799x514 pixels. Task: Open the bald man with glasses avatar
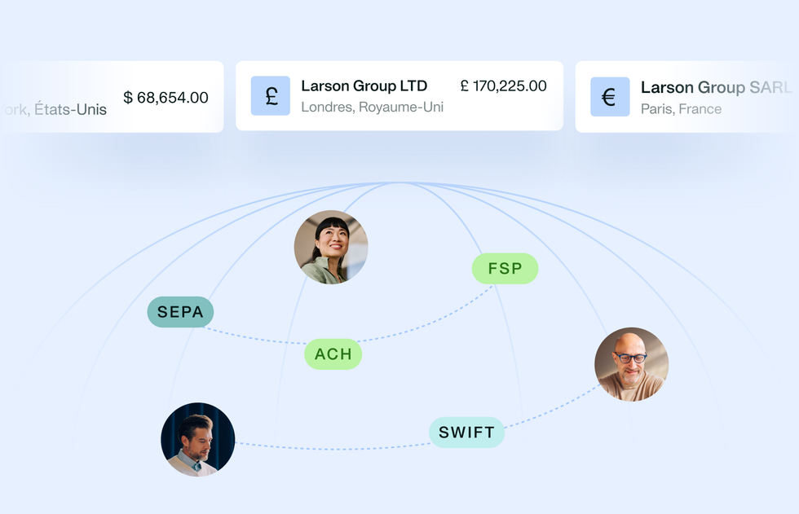coord(631,364)
